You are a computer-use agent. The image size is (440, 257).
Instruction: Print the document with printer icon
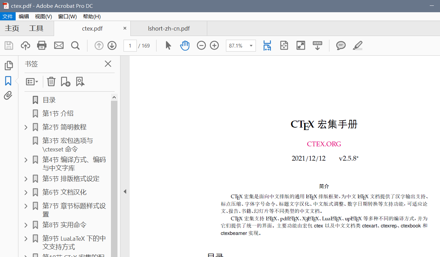(42, 45)
